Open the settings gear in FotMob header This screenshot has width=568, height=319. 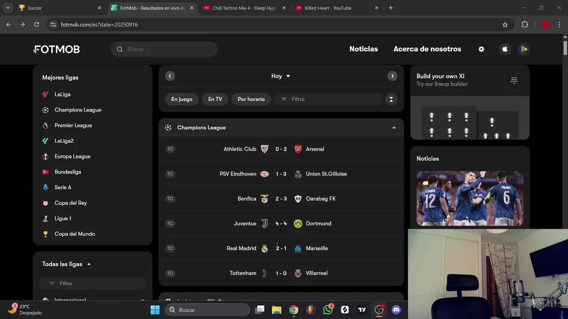[x=481, y=49]
